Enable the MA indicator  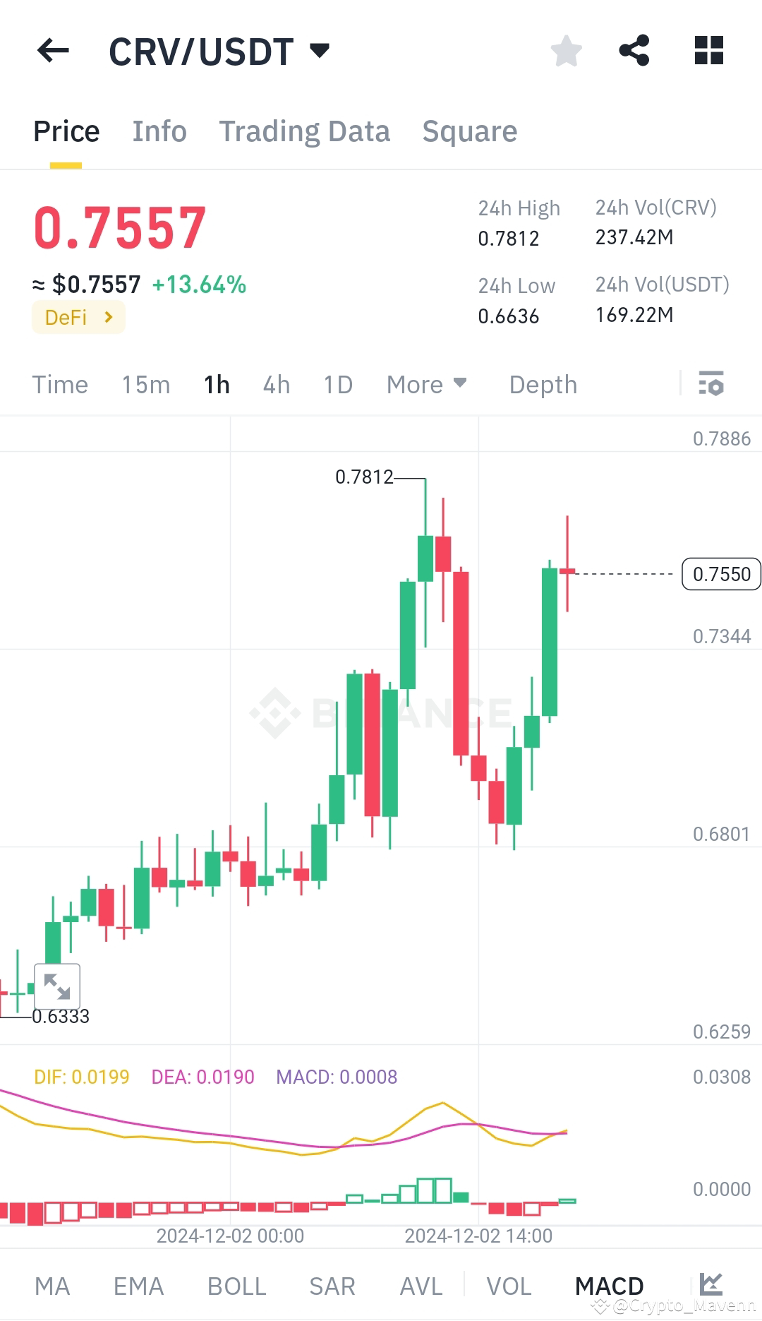tap(53, 1285)
